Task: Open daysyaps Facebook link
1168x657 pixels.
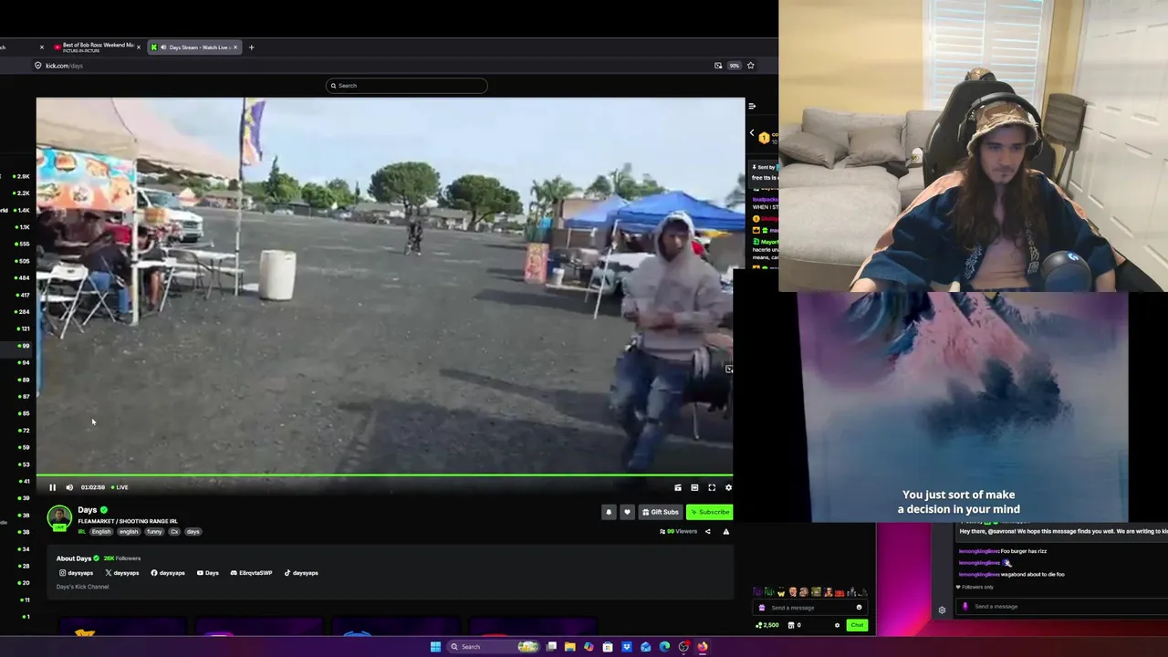Action: coord(168,573)
